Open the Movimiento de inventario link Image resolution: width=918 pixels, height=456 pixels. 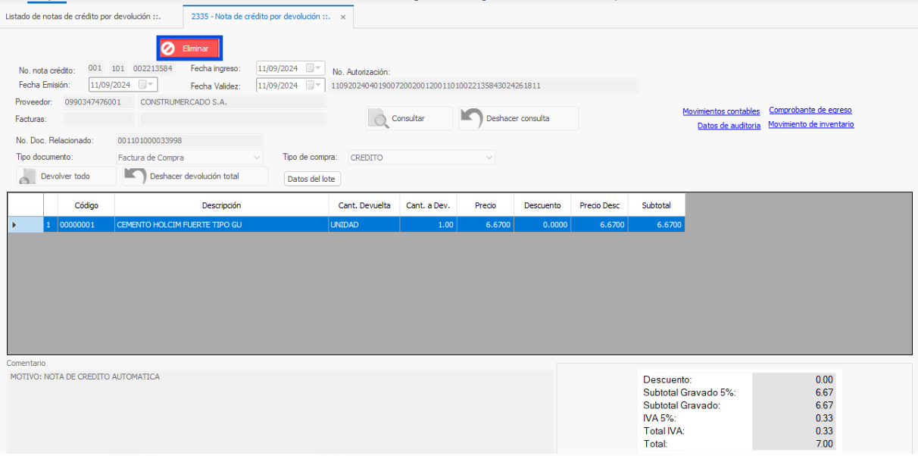tap(810, 125)
